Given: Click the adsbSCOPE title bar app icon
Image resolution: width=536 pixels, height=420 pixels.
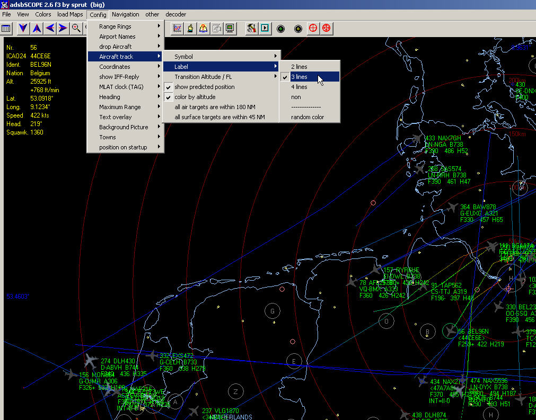Looking at the screenshot, I should tap(4, 4).
